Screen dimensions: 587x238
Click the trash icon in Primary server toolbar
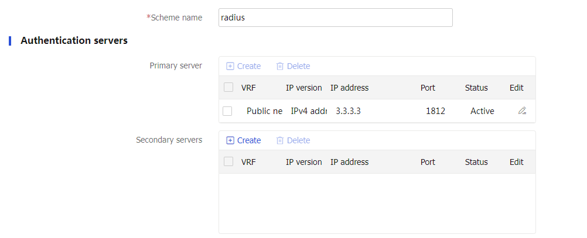tap(279, 66)
